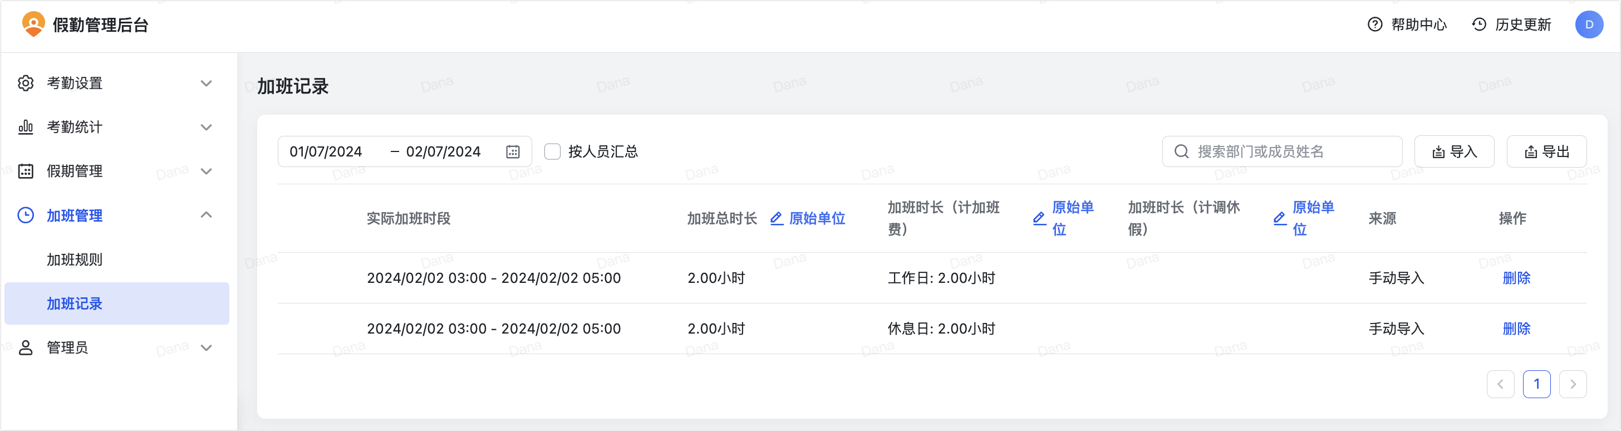This screenshot has height=431, width=1621.
Task: Expand the 管理员 chevron
Action: click(x=206, y=347)
